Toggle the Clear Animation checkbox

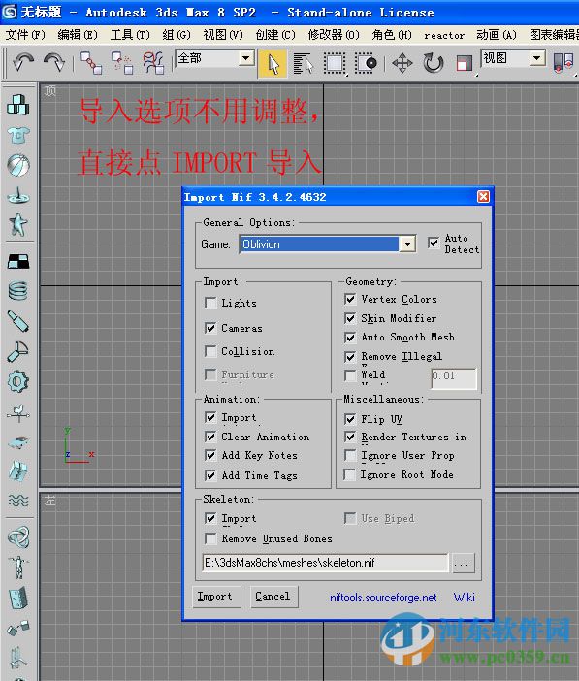[x=210, y=437]
